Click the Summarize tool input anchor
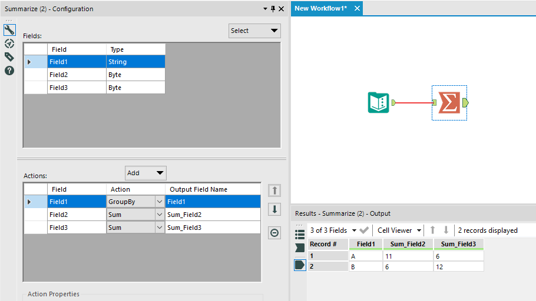 pos(434,102)
